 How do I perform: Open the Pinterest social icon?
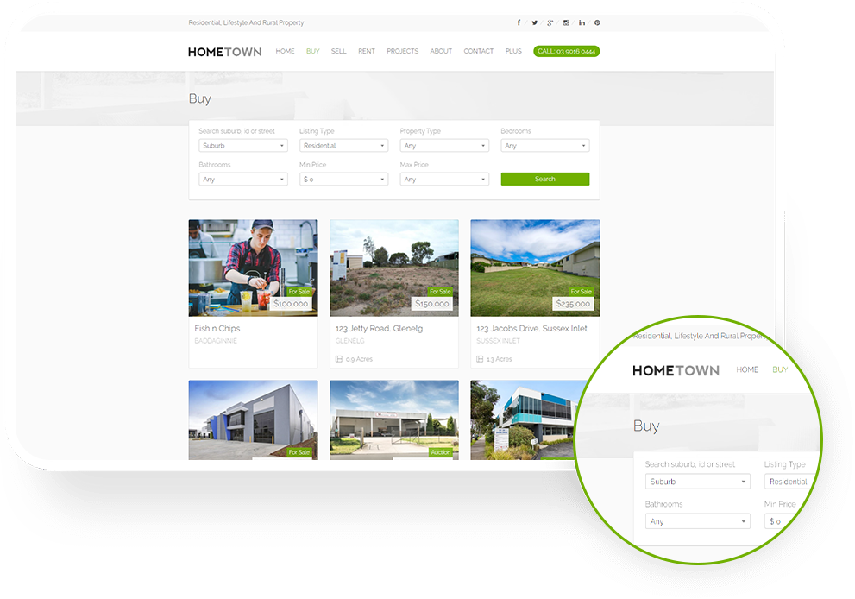[x=597, y=23]
